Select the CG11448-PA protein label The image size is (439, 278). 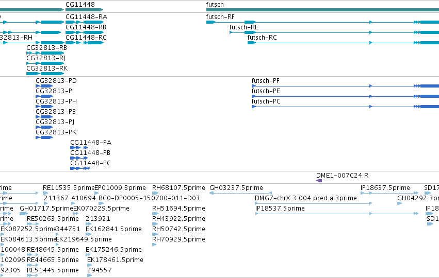click(91, 143)
